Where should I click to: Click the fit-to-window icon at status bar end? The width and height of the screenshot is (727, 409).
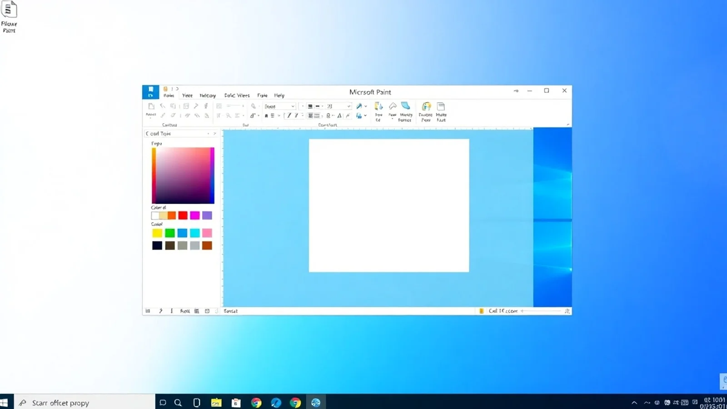coord(567,311)
